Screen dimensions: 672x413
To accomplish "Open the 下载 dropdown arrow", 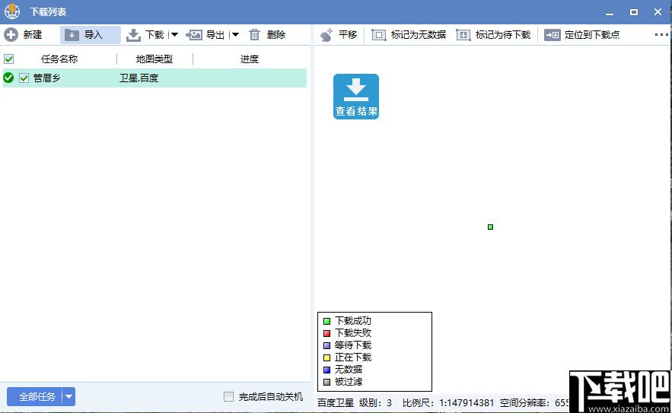I will point(174,35).
